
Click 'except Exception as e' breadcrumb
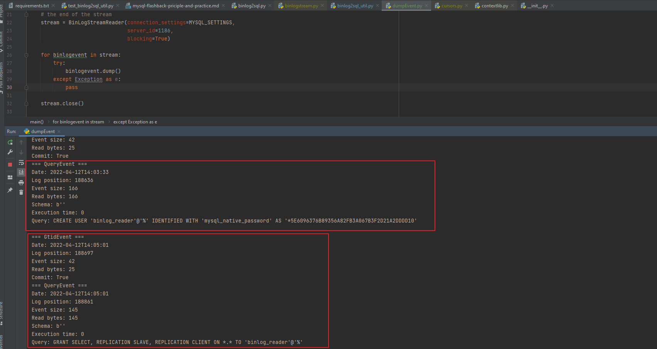click(135, 122)
